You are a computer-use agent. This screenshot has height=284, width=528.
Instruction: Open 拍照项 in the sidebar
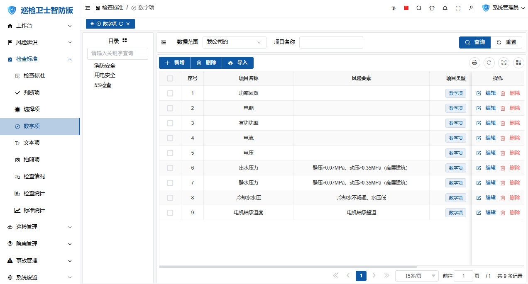click(x=40, y=160)
